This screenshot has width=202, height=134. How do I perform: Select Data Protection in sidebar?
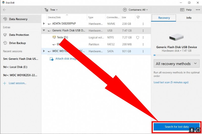tap(19, 35)
